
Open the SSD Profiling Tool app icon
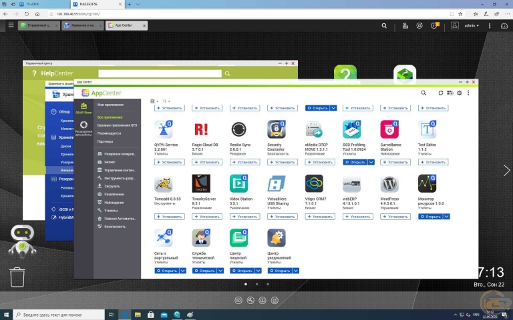[x=352, y=129]
